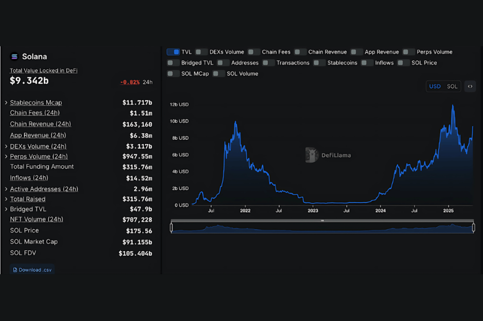
Task: Click the SOL Price $175.56 value
Action: [x=139, y=231]
